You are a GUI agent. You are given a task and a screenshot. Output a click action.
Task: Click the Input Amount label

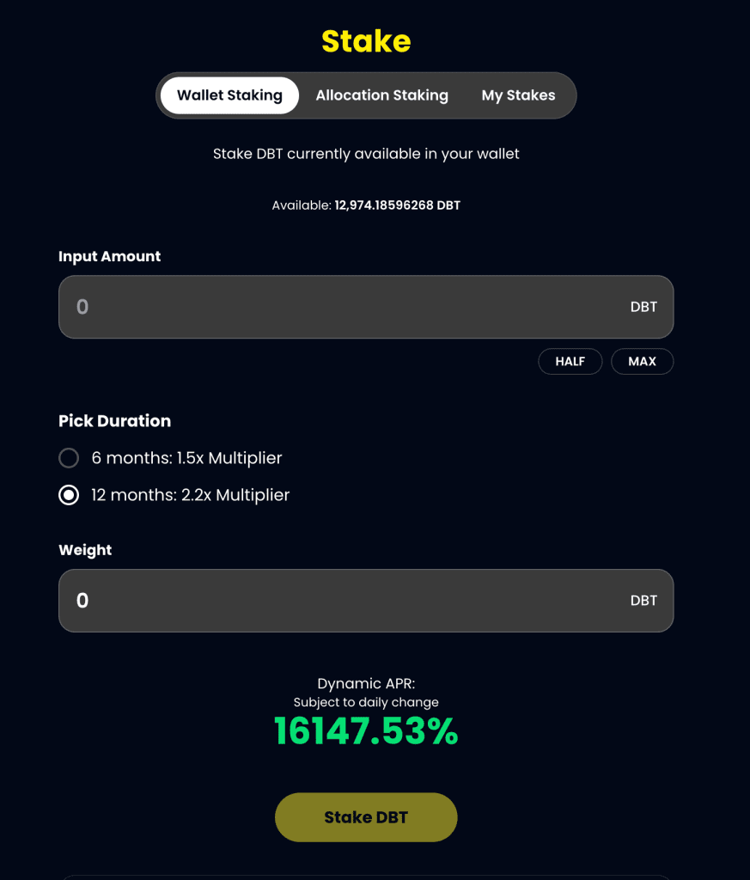109,256
